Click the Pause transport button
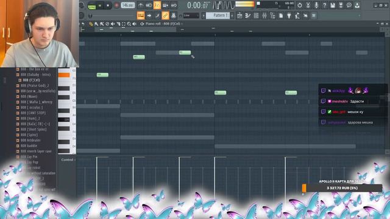This screenshot has height=219, width=390. (100, 5)
